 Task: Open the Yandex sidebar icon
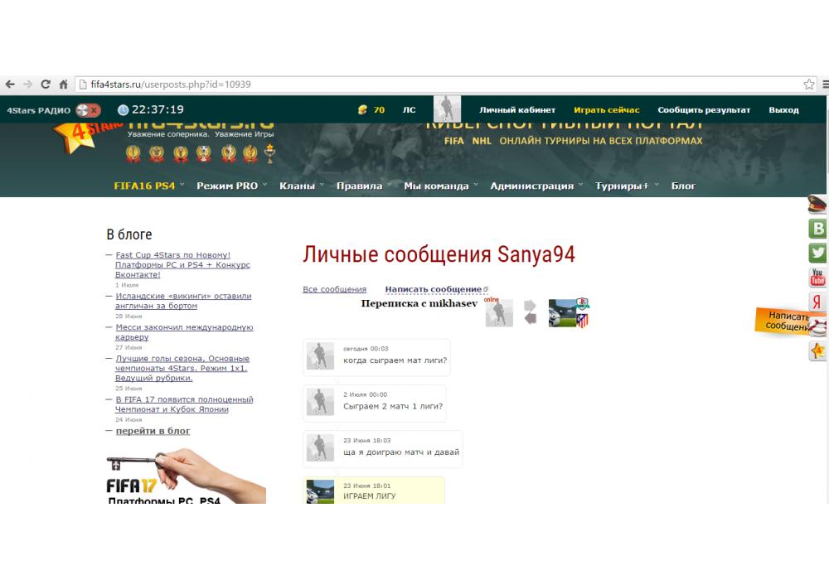click(x=817, y=302)
